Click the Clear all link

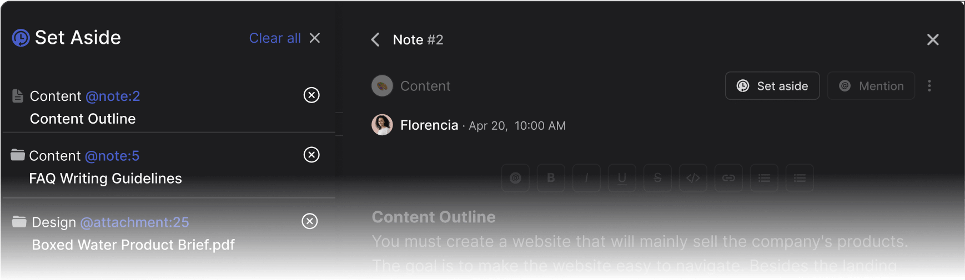click(275, 38)
